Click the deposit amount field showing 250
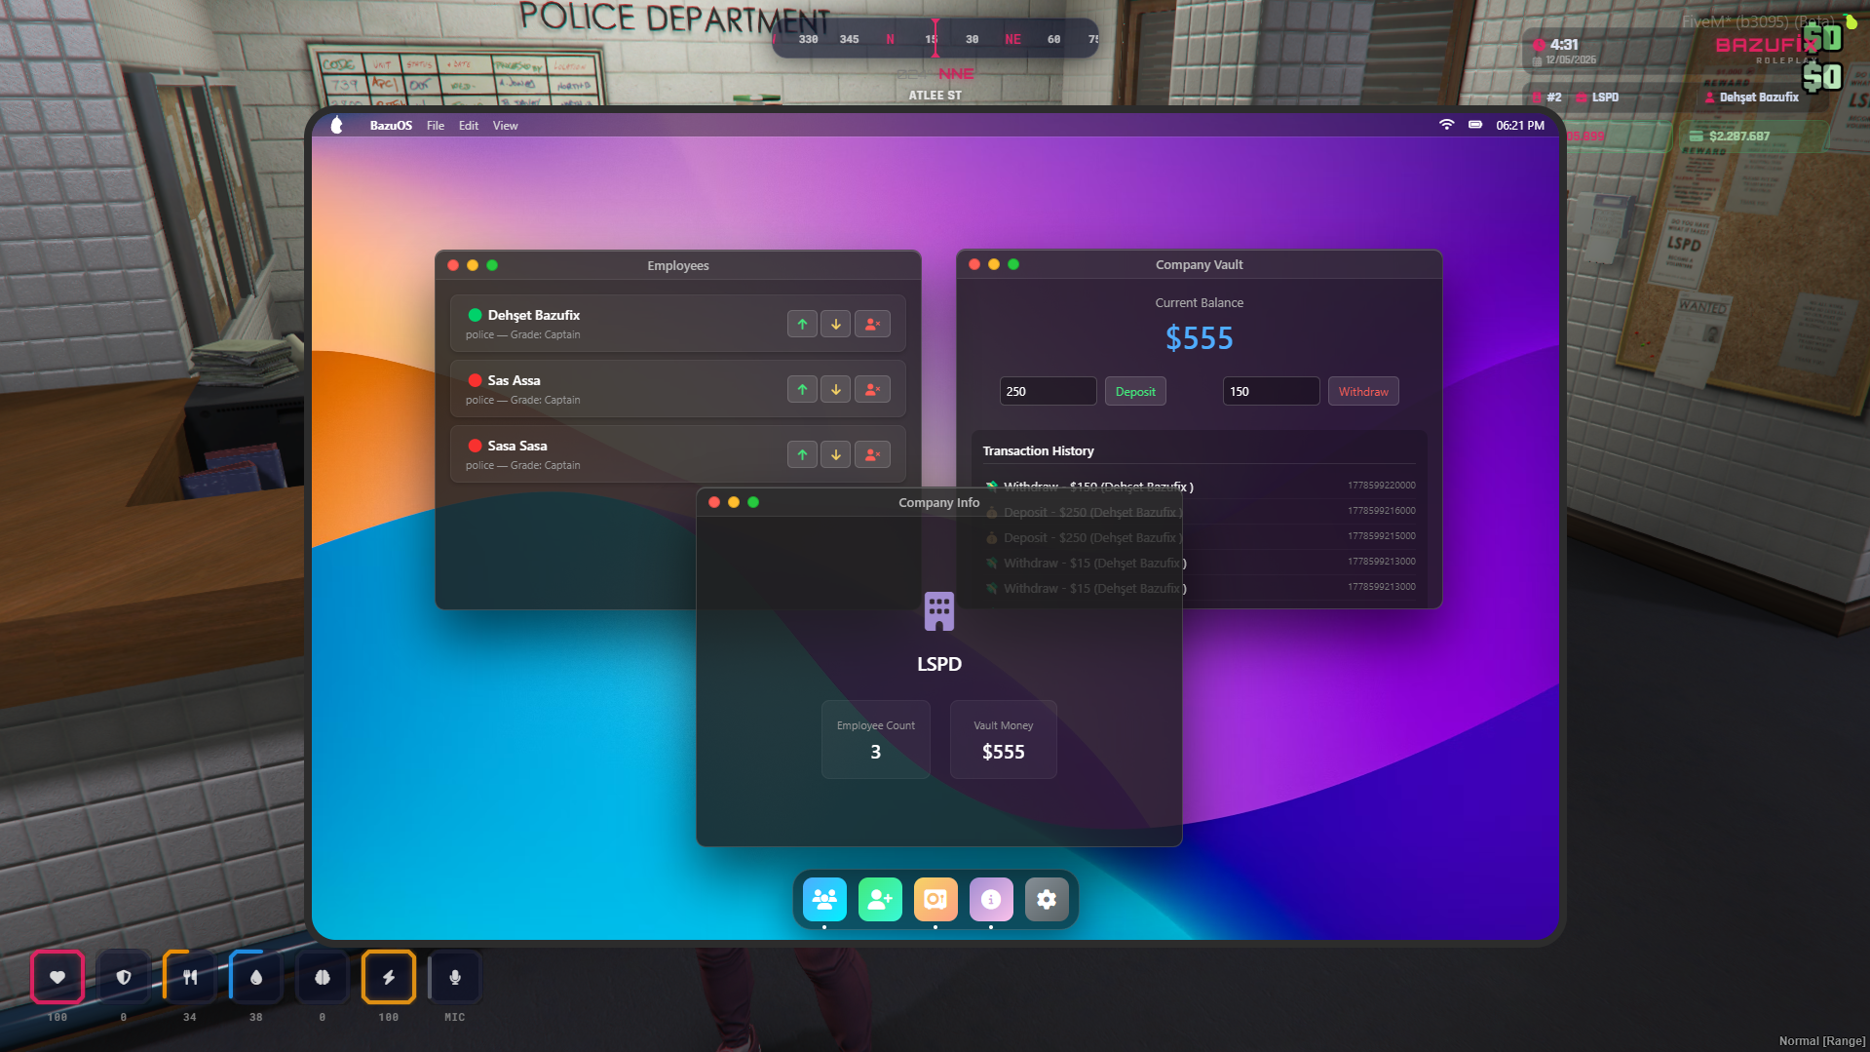1870x1052 pixels. (1048, 391)
